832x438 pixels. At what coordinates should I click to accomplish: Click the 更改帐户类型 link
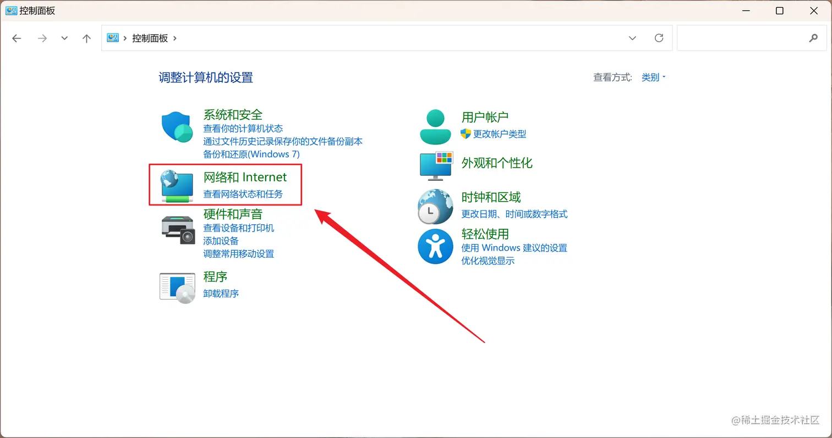(x=499, y=134)
